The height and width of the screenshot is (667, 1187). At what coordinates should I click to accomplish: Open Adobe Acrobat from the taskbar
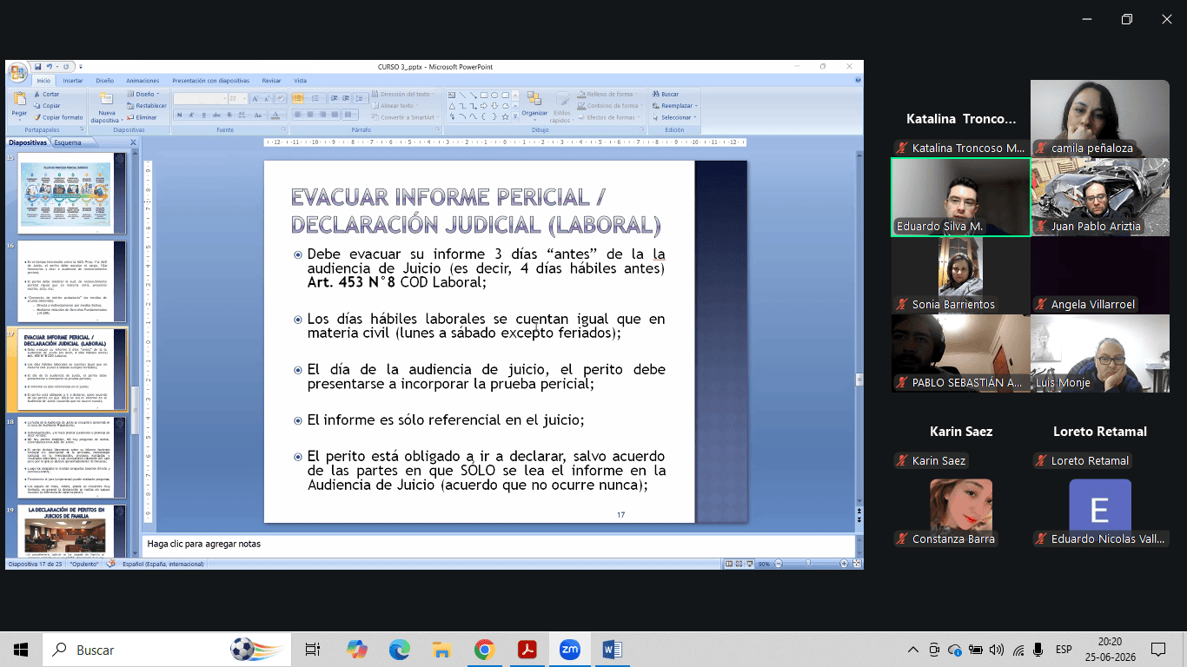(527, 650)
